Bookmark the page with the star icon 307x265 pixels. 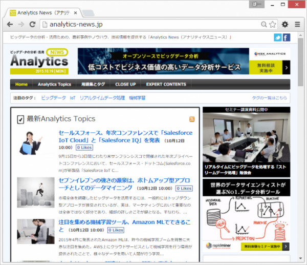(x=272, y=24)
